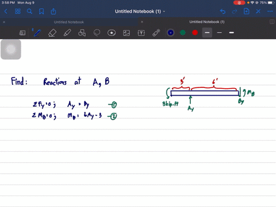Open the more options ellipsis menu
Viewport: 276px width, 207px height.
270,11
